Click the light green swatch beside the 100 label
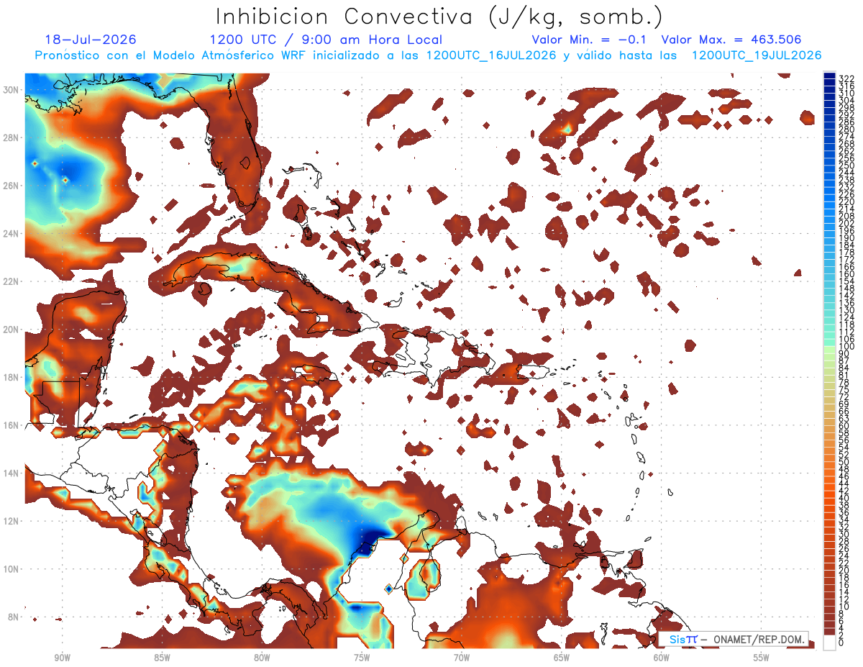 point(829,349)
